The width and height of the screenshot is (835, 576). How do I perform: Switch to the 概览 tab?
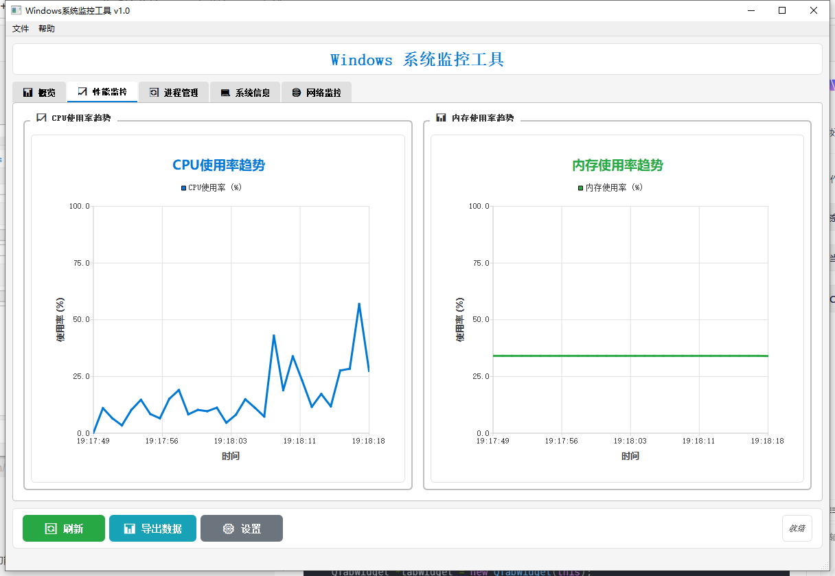pyautogui.click(x=39, y=93)
